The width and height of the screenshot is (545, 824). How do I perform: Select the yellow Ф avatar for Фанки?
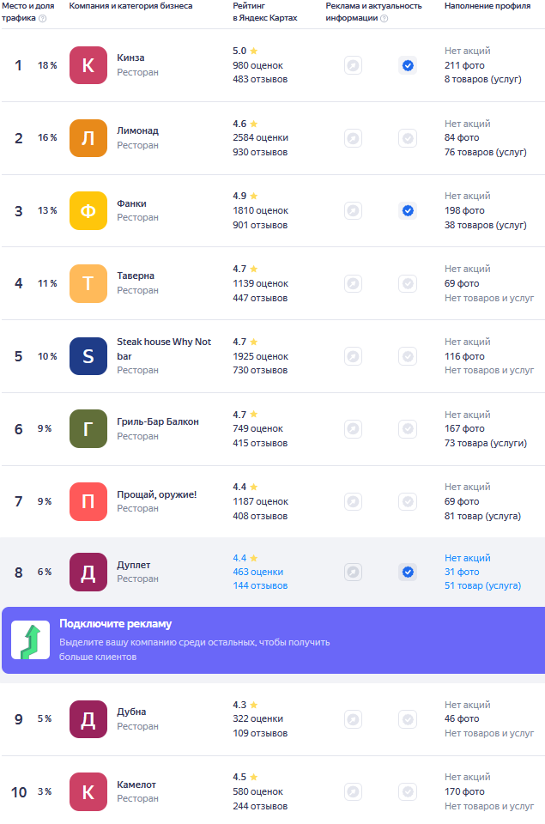click(88, 211)
